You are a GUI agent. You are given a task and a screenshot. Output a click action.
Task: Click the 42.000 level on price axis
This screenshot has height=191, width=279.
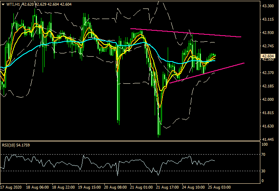tap(268, 99)
